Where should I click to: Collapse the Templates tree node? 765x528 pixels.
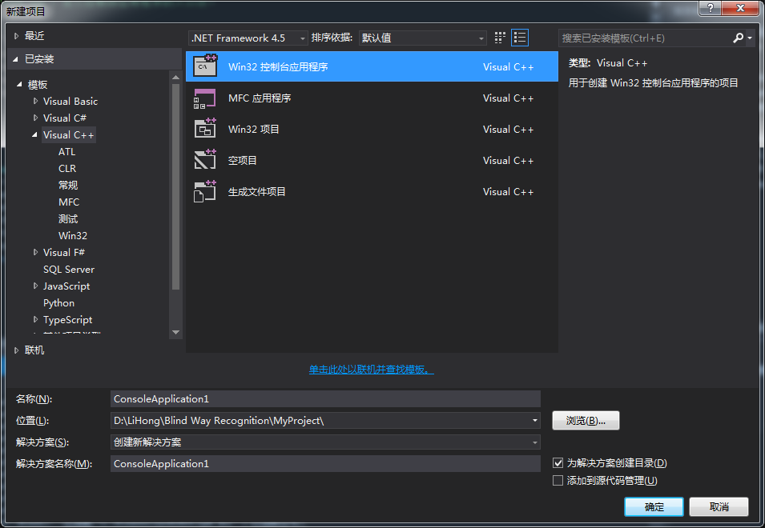point(19,84)
